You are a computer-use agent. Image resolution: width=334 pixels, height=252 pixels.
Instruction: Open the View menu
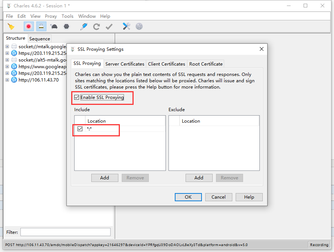(35, 16)
